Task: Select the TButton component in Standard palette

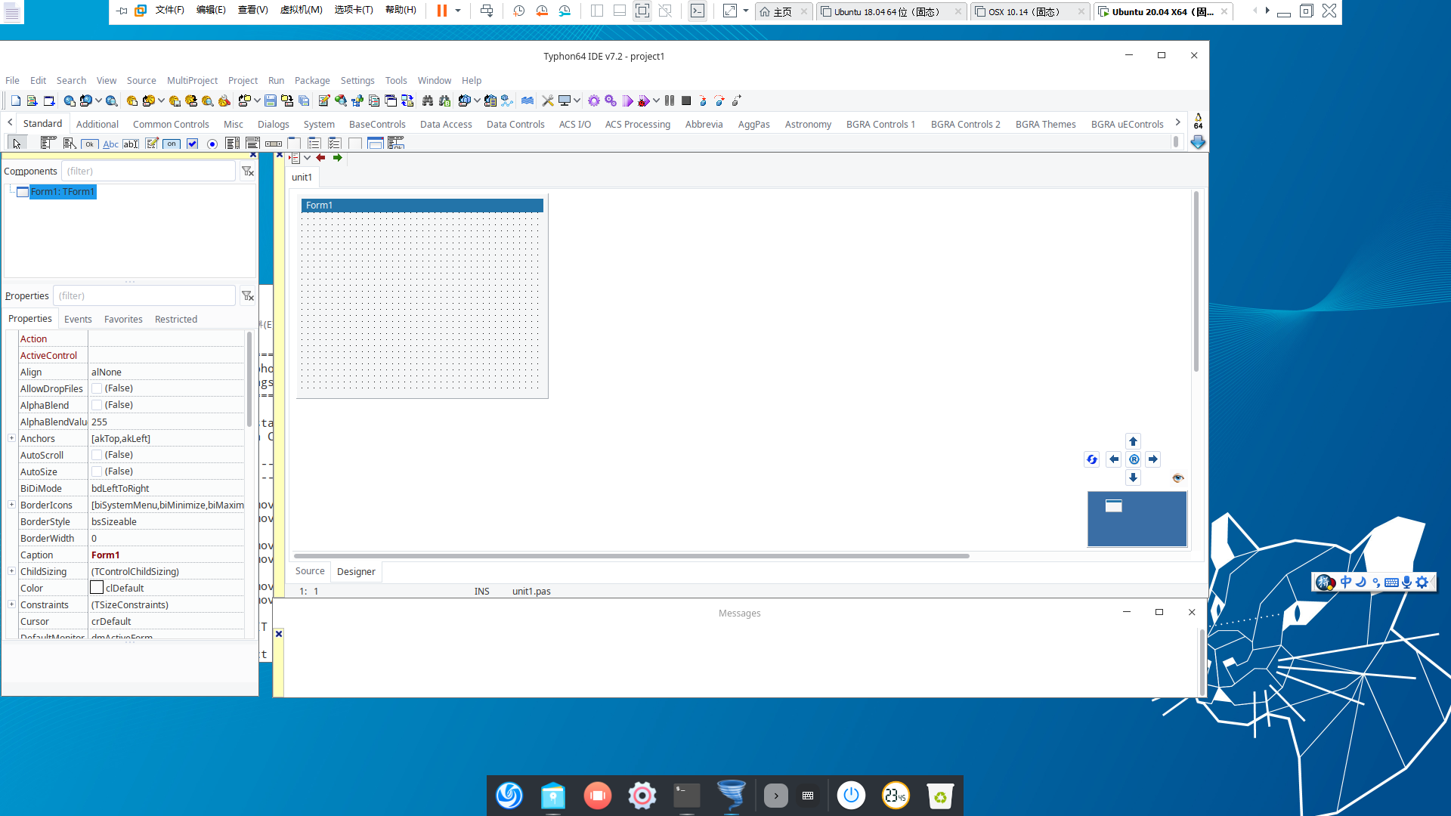Action: (x=89, y=144)
